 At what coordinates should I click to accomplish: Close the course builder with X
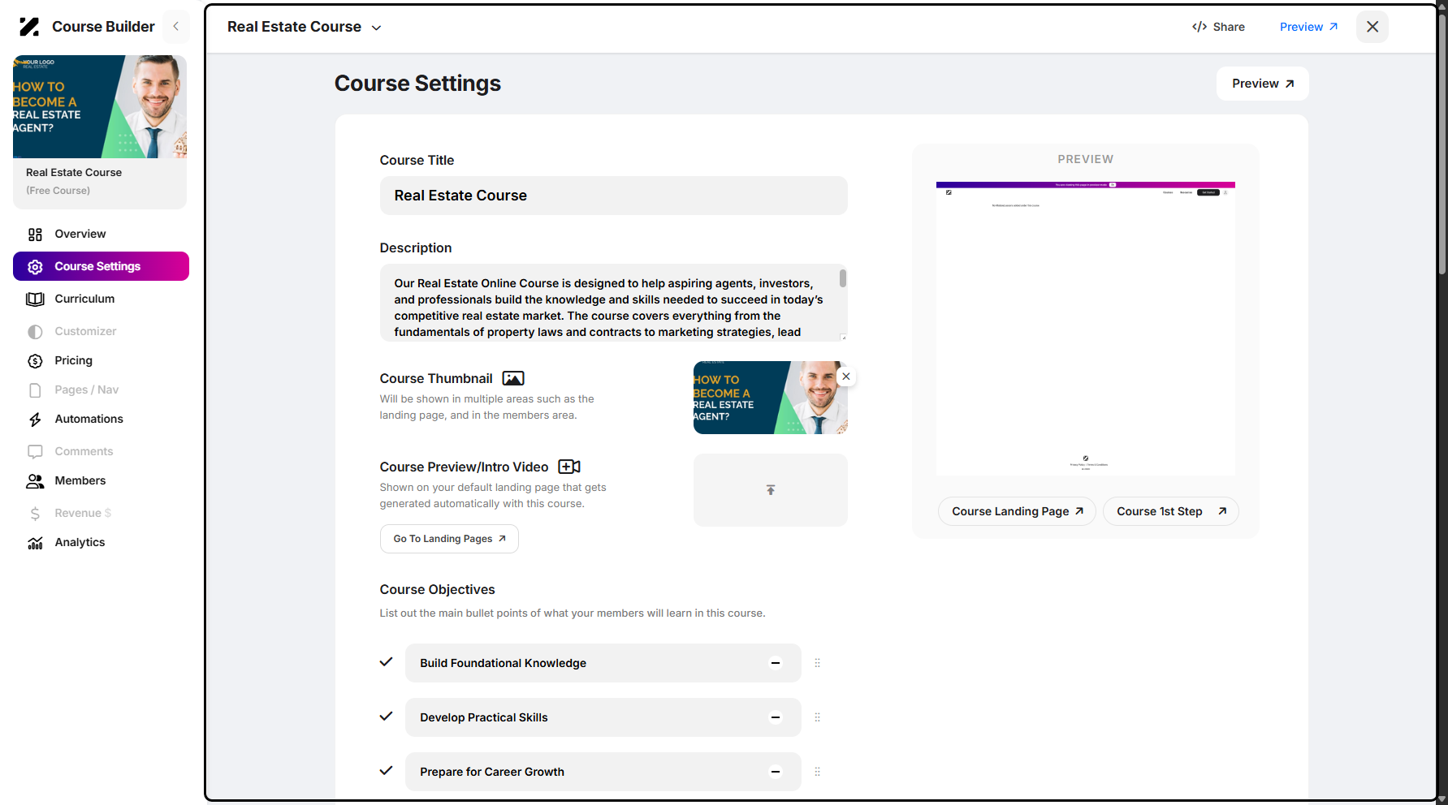[x=1372, y=27]
